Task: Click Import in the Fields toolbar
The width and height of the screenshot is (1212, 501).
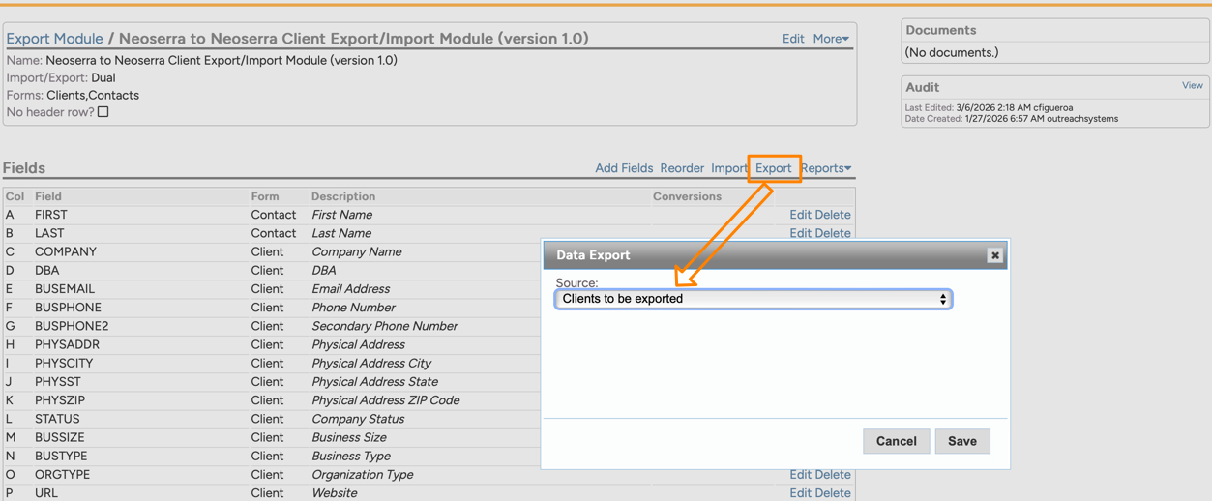Action: [728, 168]
